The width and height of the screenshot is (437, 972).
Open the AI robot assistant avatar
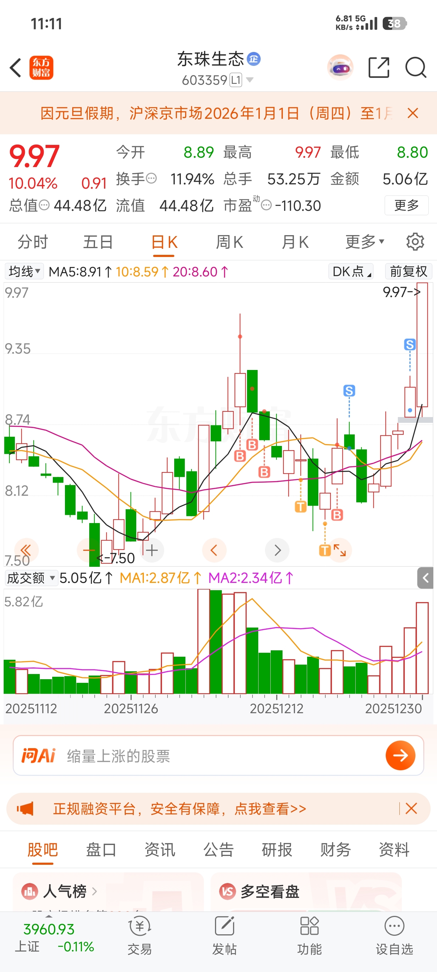pos(340,68)
